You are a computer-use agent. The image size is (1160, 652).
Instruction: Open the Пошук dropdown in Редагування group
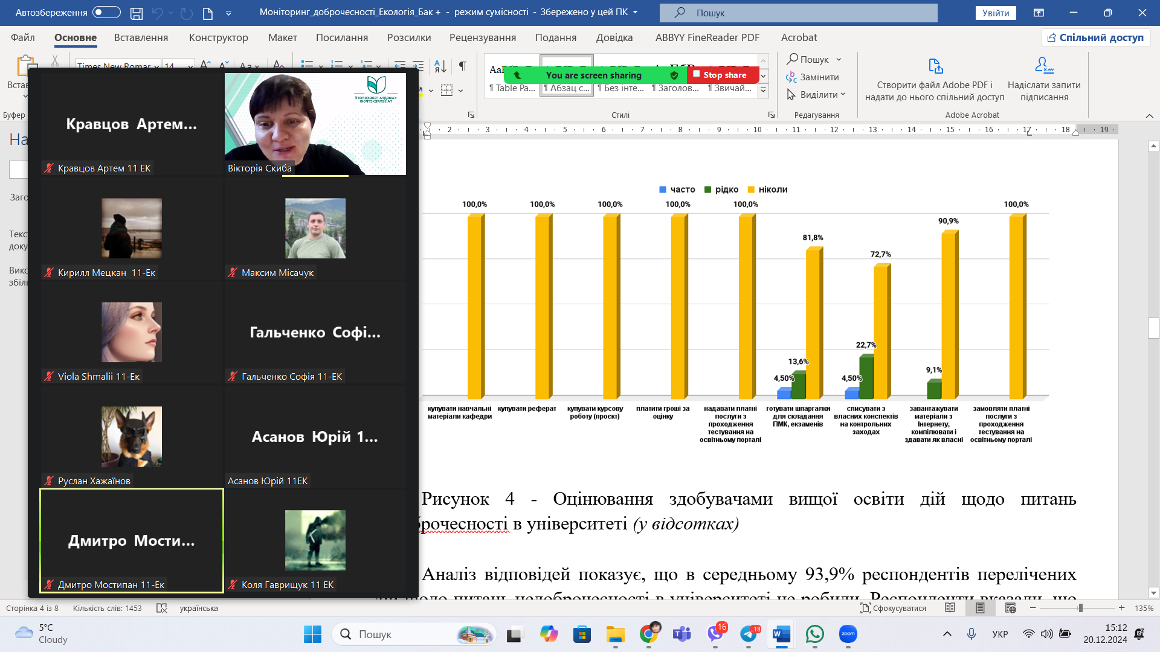pos(839,59)
